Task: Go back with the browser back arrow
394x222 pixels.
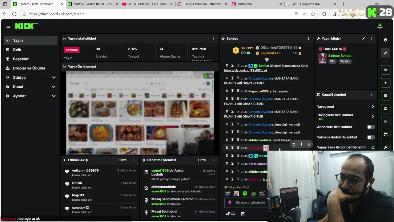Action: pos(5,14)
